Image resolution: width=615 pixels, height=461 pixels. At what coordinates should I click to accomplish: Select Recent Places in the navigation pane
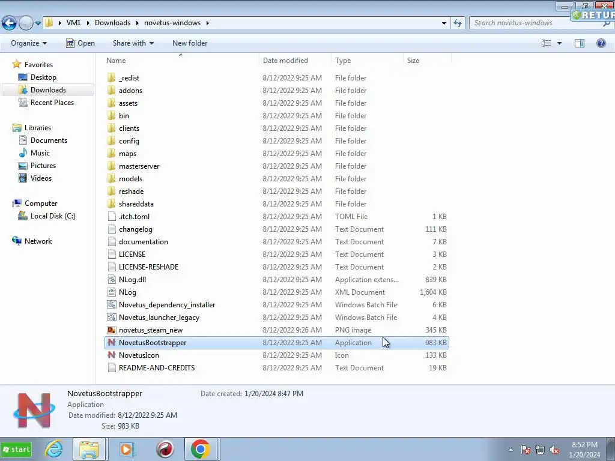pyautogui.click(x=52, y=102)
